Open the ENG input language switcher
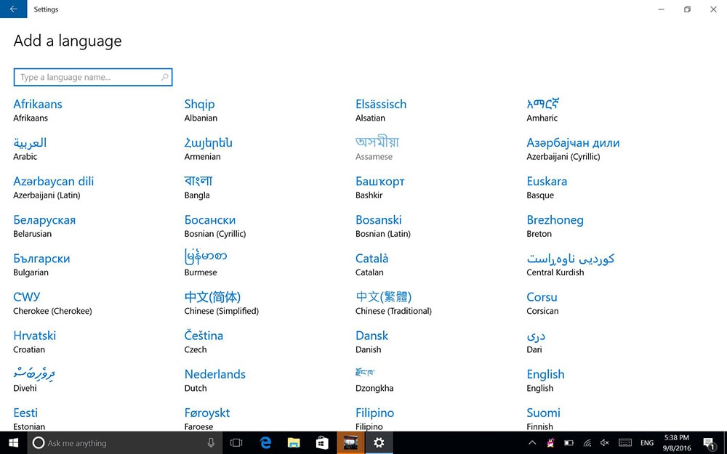 646,442
